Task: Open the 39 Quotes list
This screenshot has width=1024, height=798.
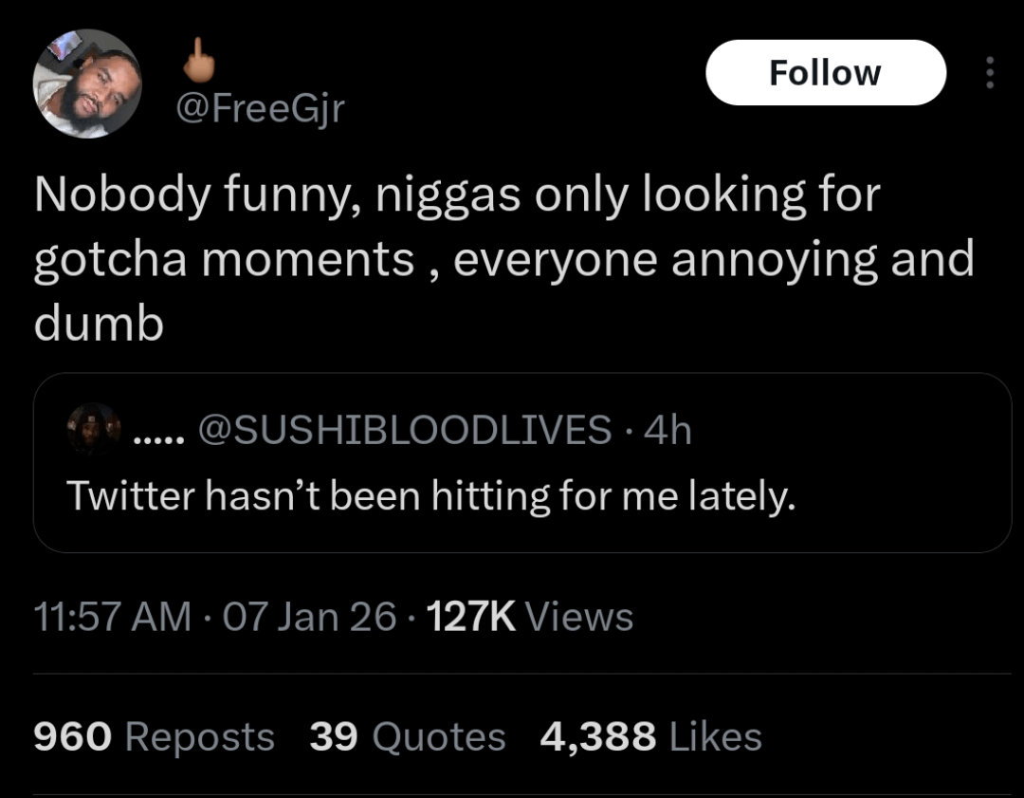Action: pyautogui.click(x=408, y=737)
